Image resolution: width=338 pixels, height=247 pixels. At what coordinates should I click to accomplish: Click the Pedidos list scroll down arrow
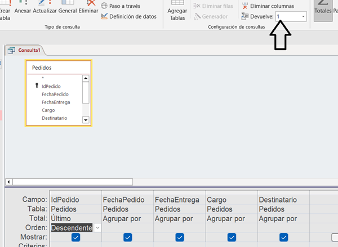click(x=86, y=120)
